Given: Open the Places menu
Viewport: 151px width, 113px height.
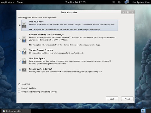Looking at the screenshot, I should pyautogui.click(x=20, y=2).
